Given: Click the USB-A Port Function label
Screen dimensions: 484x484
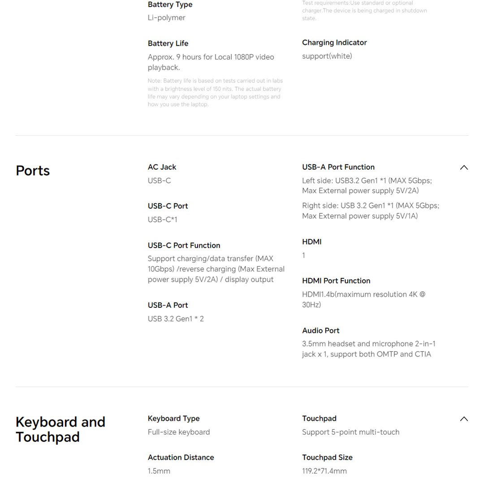Looking at the screenshot, I should (338, 167).
